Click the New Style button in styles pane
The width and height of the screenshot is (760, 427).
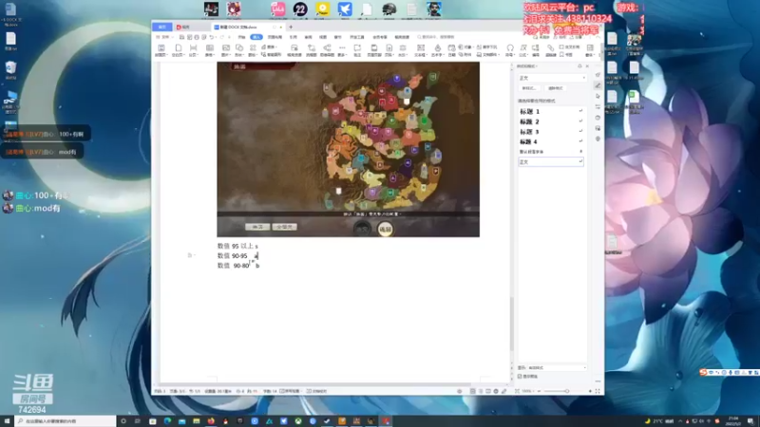[x=529, y=88]
